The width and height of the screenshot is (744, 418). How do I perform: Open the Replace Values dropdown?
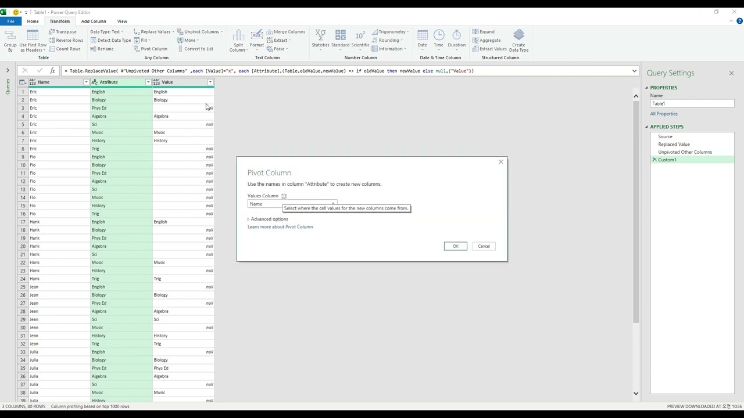(154, 32)
